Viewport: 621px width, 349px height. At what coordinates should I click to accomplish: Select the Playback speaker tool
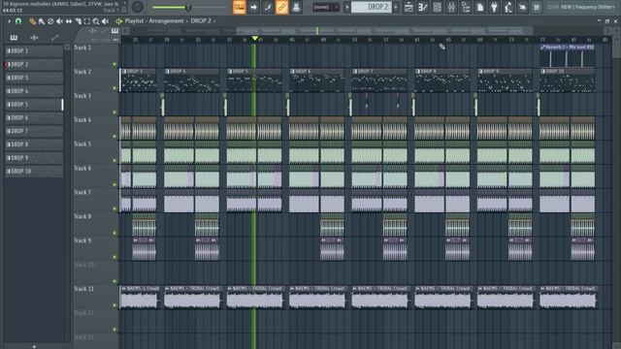pos(105,21)
